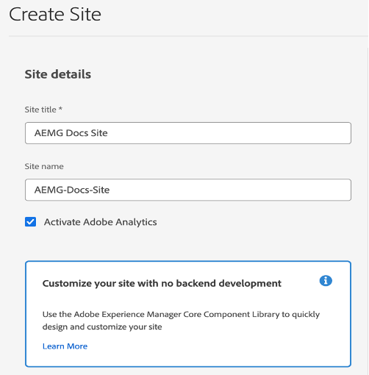Click the 'Activate Adobe Analytics' label text

click(x=100, y=222)
